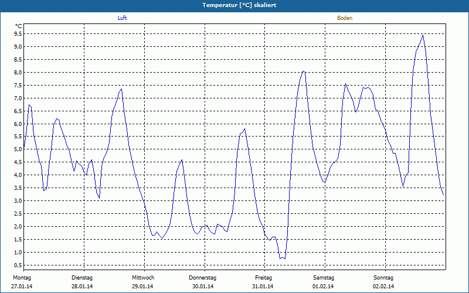Click the 'Luft' legend label
This screenshot has width=469, height=293.
coord(122,18)
